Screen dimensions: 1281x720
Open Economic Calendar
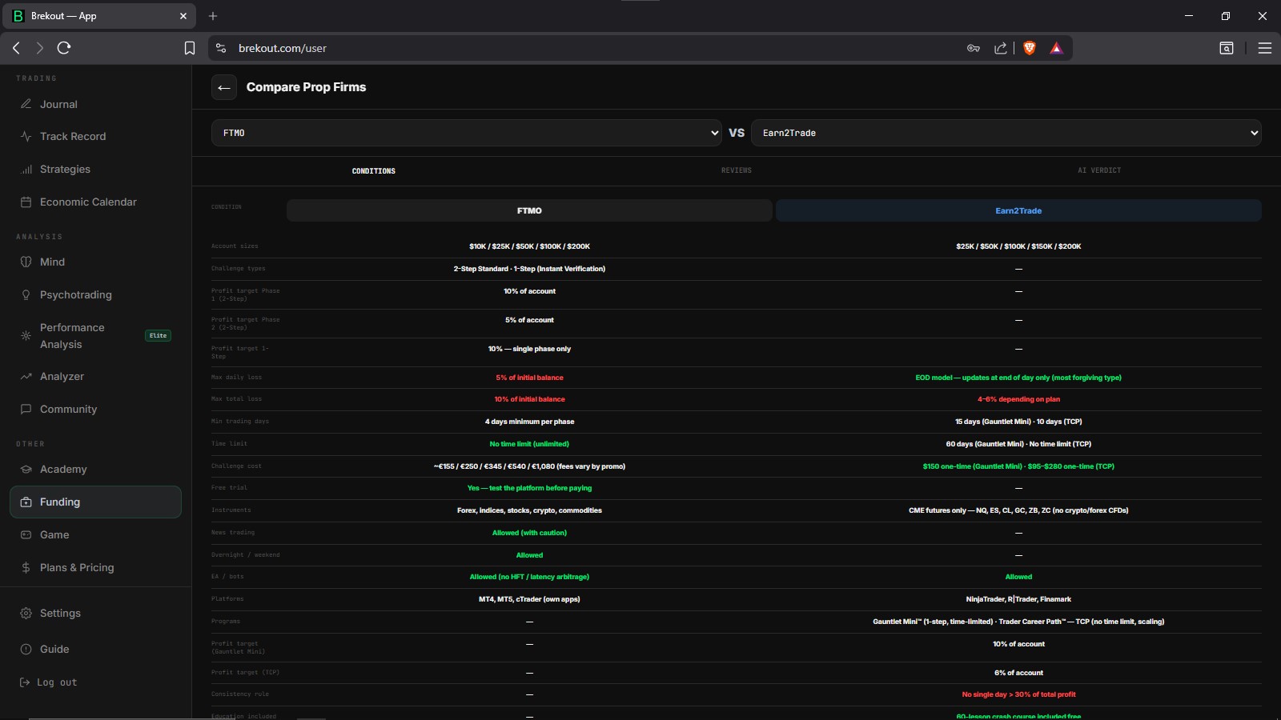[x=95, y=202]
